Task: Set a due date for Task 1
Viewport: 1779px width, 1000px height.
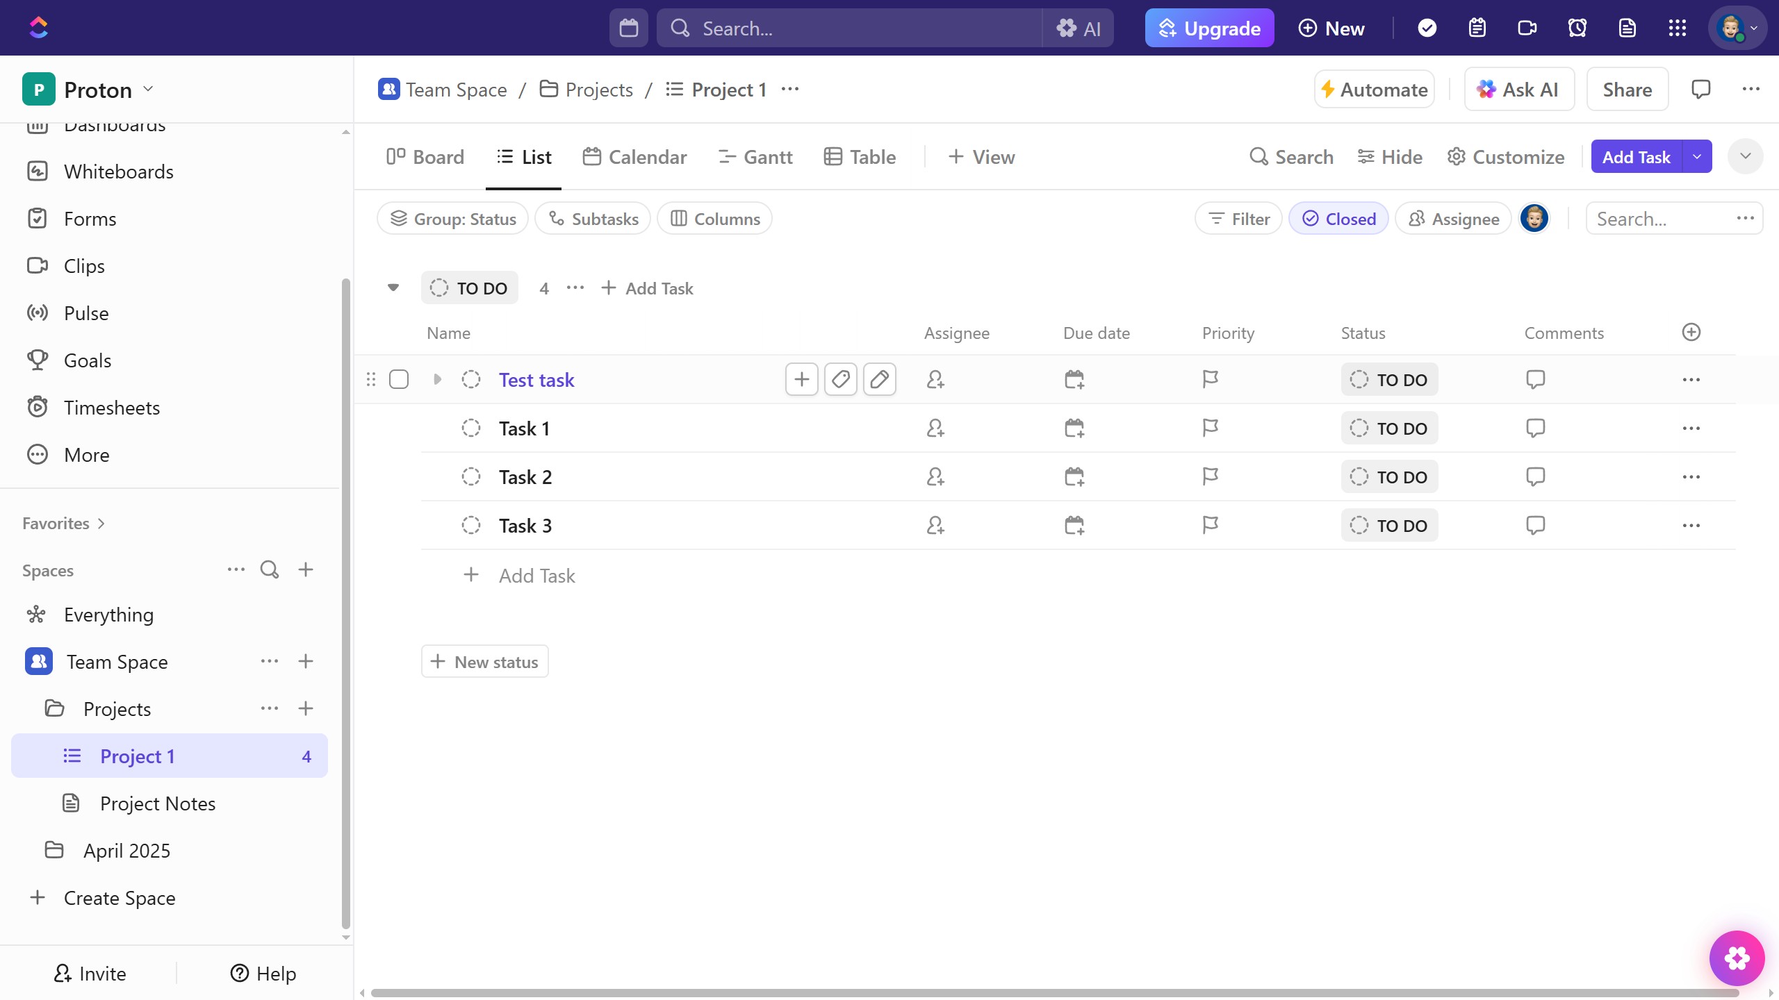Action: (1074, 428)
